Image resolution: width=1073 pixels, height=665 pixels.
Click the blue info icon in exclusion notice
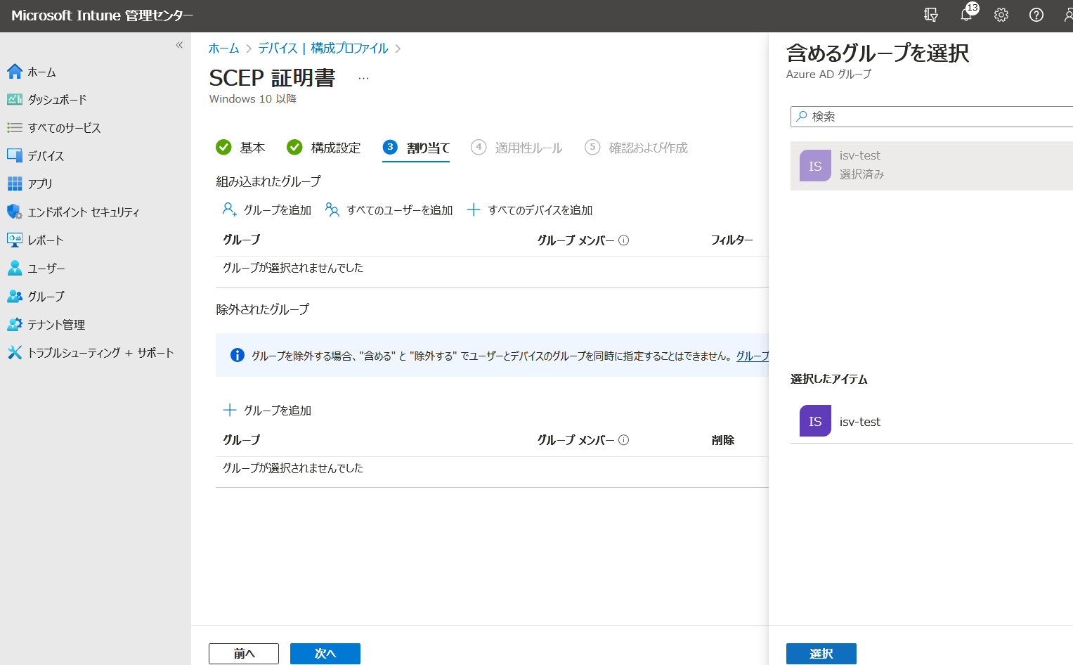click(238, 355)
